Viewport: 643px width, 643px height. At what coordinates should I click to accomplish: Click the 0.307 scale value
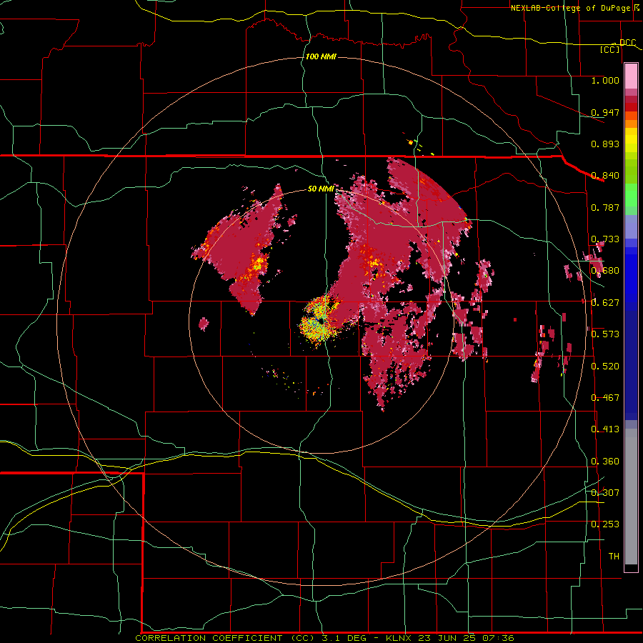pyautogui.click(x=605, y=492)
